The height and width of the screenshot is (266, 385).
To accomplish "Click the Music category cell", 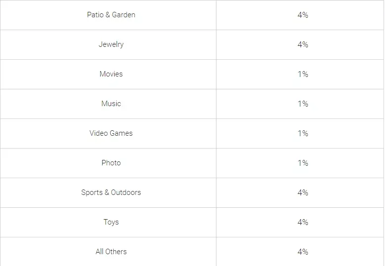I will tap(108, 104).
